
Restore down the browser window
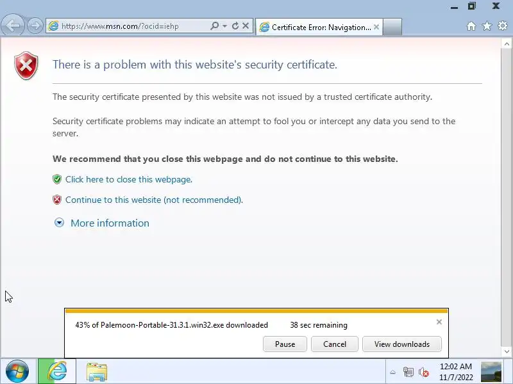pos(472,6)
